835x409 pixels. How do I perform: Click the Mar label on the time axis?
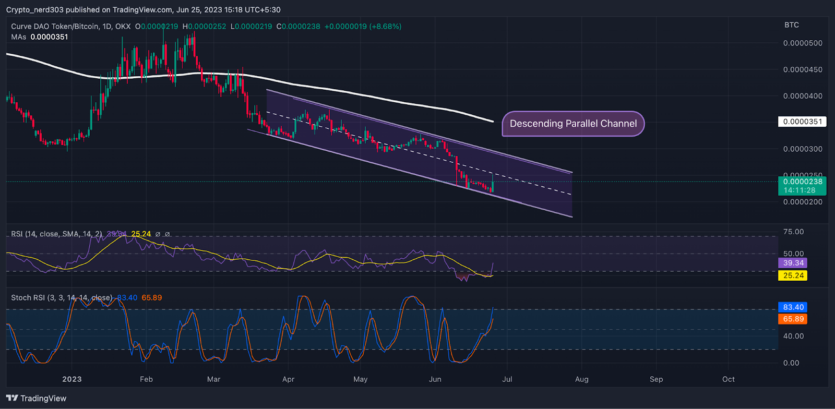(x=213, y=379)
